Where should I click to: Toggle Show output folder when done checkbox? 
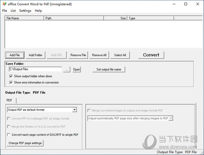pyautogui.click(x=11, y=76)
